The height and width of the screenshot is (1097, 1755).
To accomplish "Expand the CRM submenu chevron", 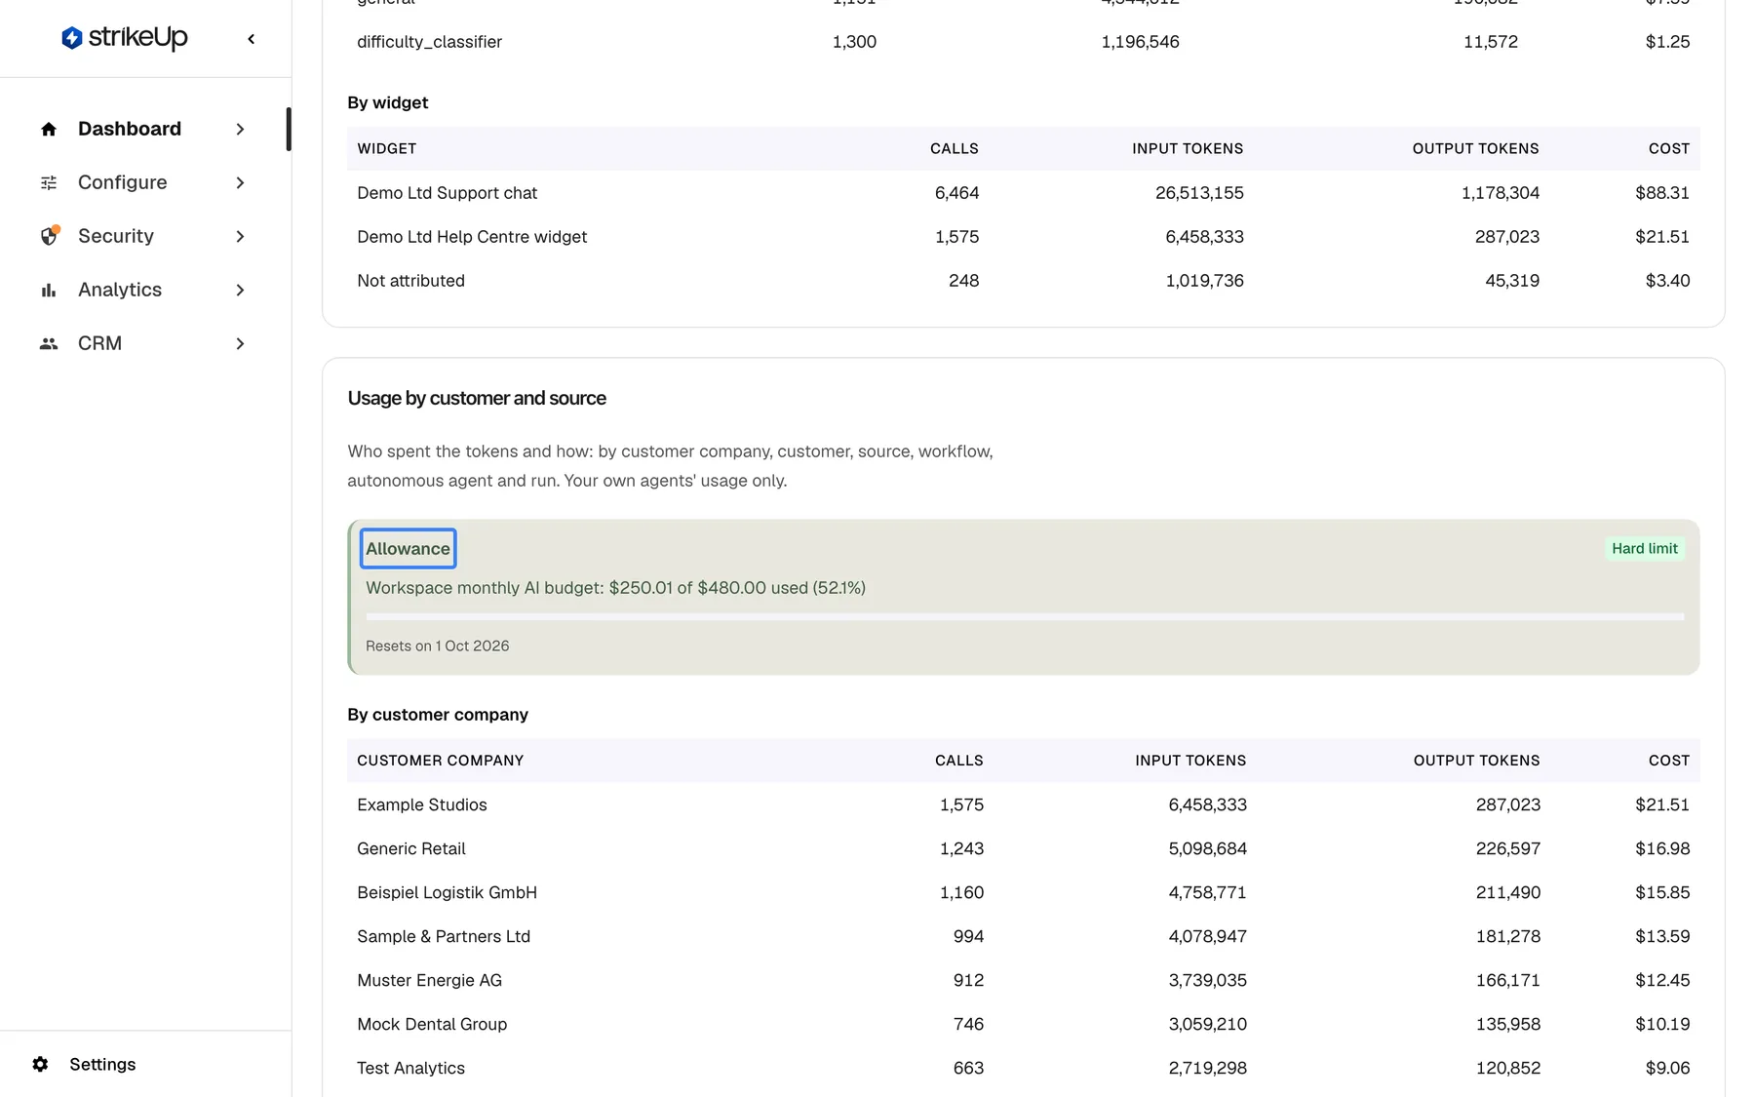I will (240, 343).
